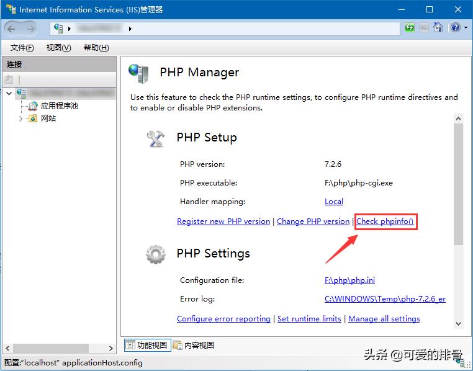Click right arrow of connections horizontal scrollbar
The height and width of the screenshot is (371, 473).
pos(111,348)
